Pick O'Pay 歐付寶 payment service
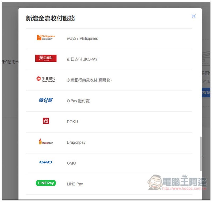This screenshot has height=202, width=212. point(78,101)
